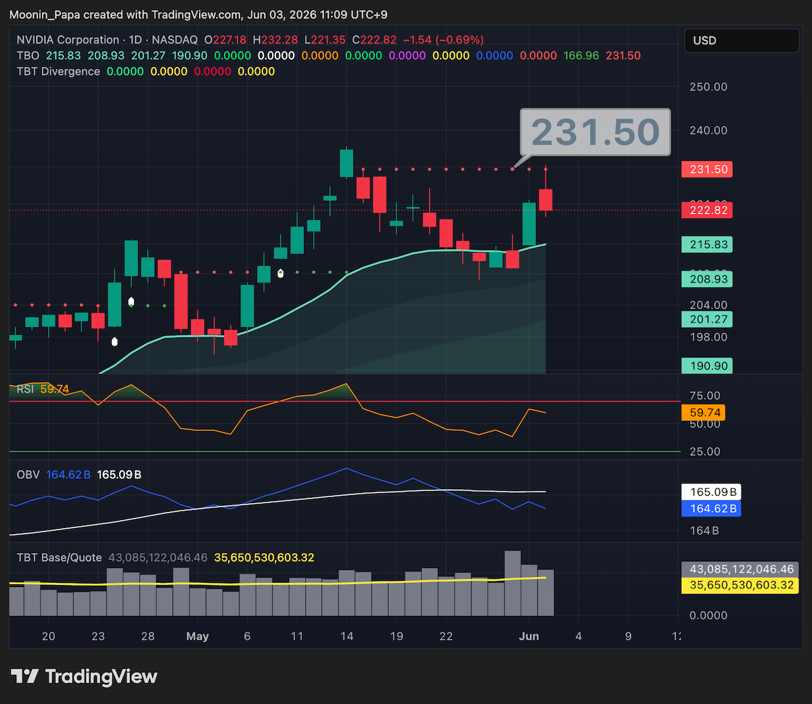Click the orange 59.74 RSI axis label
The width and height of the screenshot is (812, 704).
pos(704,413)
